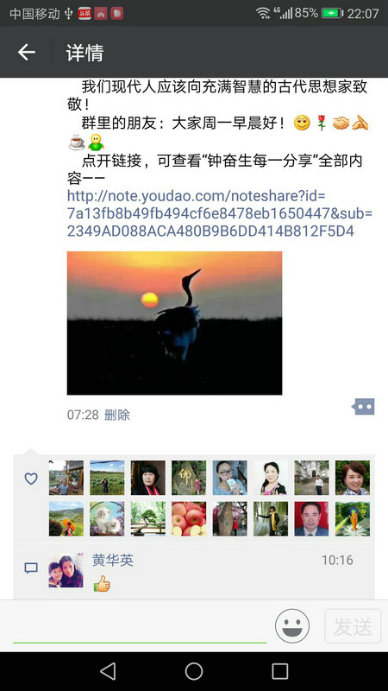The image size is (388, 691).
Task: Tap the comment bubble icon
Action: pos(31,567)
